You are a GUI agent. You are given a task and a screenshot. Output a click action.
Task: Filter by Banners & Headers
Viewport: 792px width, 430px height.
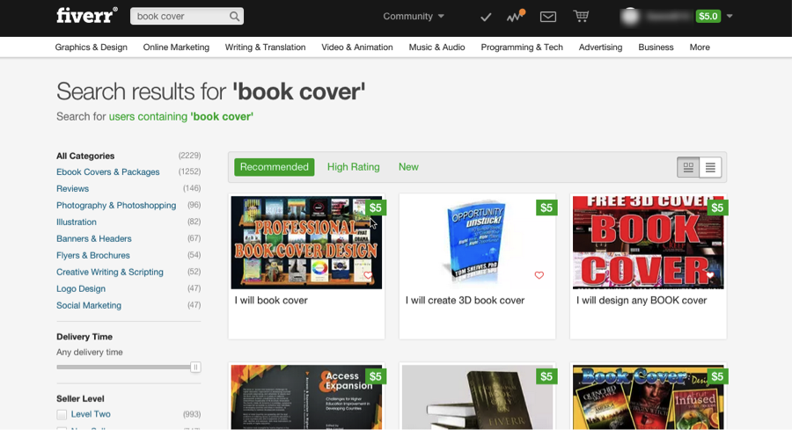[x=94, y=238]
